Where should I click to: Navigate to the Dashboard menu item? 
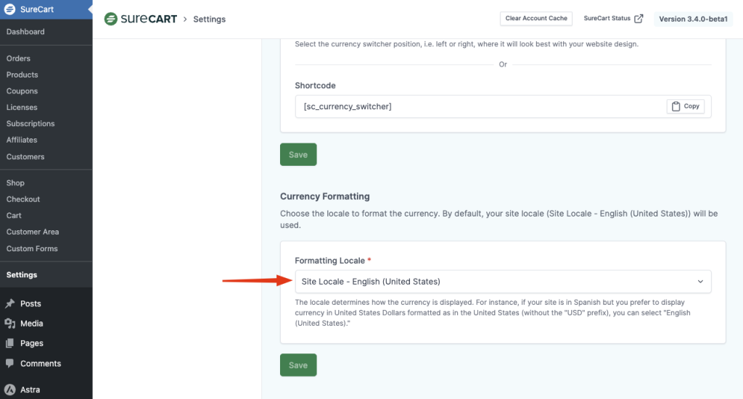click(25, 32)
